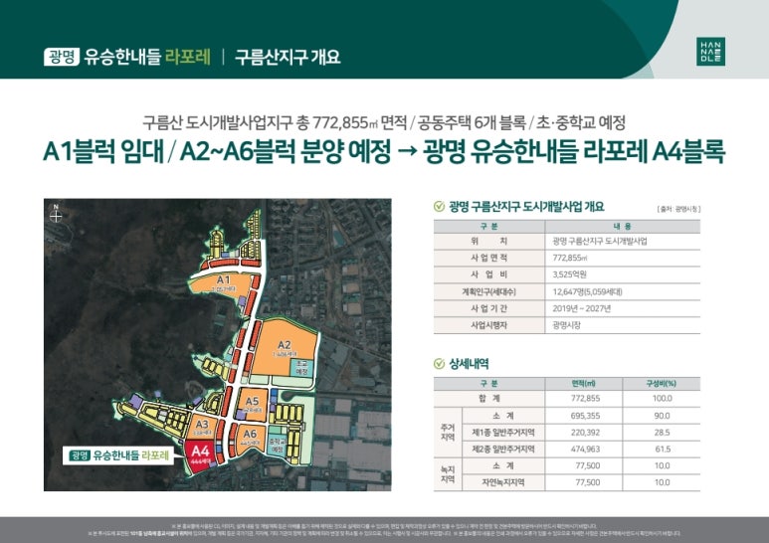
Task: Click the 695,355 subtotal area cell
Action: point(584,416)
